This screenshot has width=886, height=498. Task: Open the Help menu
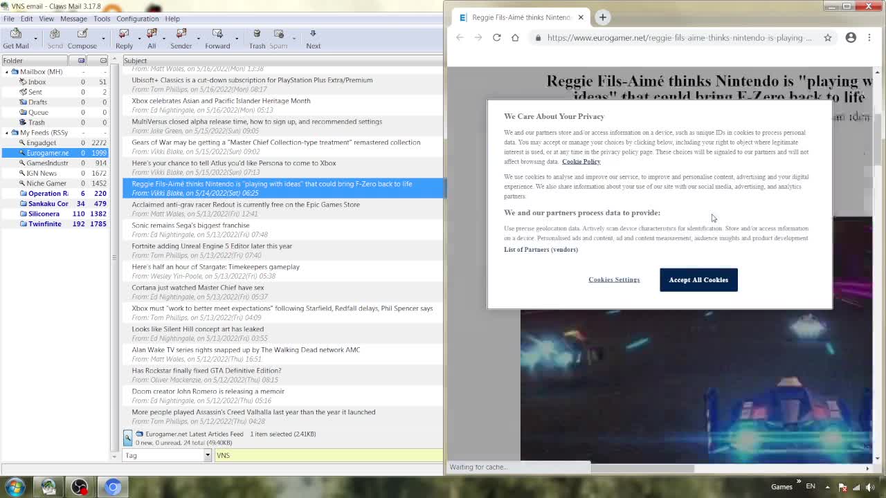172,19
